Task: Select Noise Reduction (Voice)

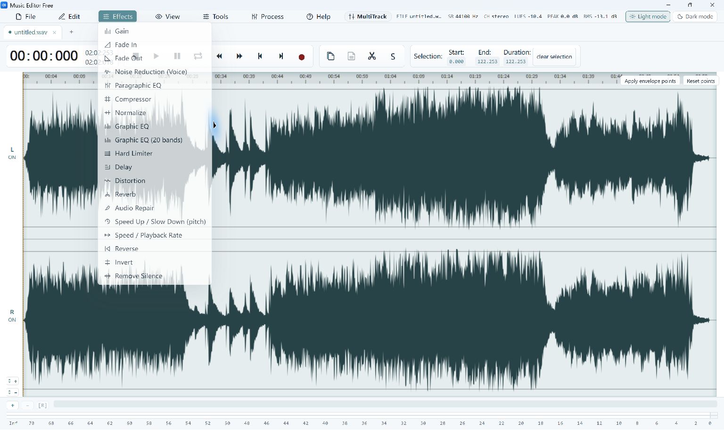Action: click(x=155, y=72)
